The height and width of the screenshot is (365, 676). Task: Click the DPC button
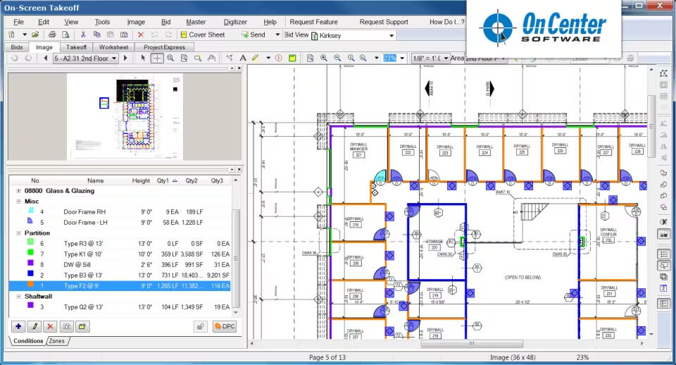(x=225, y=327)
